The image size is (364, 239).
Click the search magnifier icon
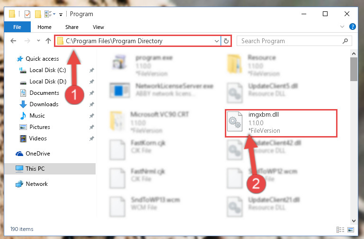[x=345, y=41]
